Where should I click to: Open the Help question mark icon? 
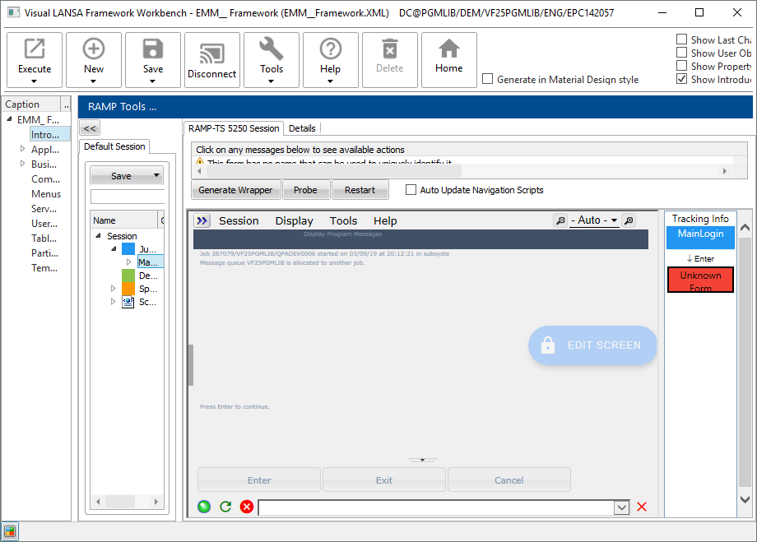click(x=331, y=49)
